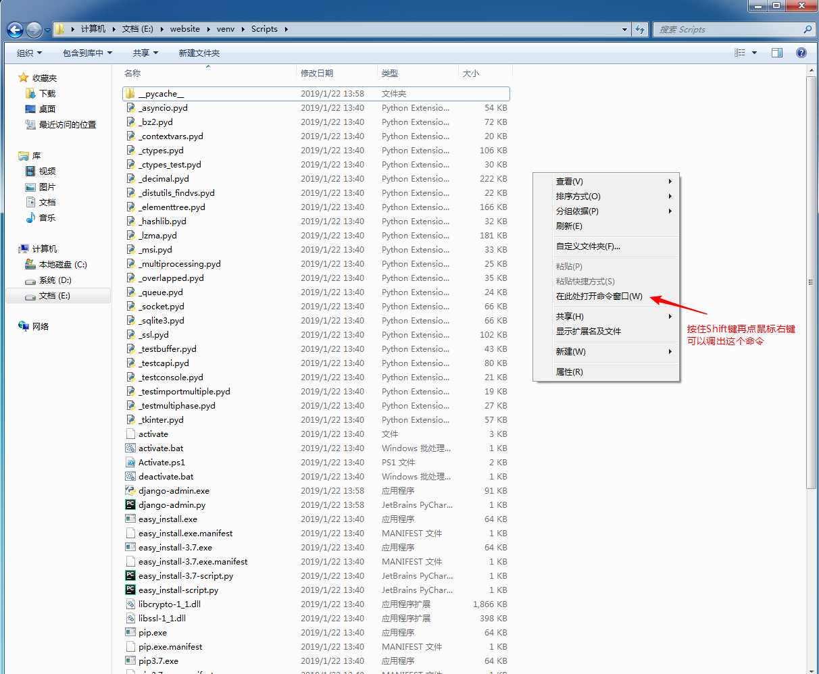Viewport: 819px width, 674px height.
Task: Select the Activate.ps1 file icon
Action: tap(130, 463)
